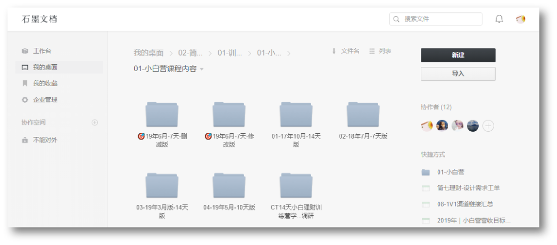Screen dimensions: 557x245
Task: Click the notification bell icon
Action: point(499,20)
